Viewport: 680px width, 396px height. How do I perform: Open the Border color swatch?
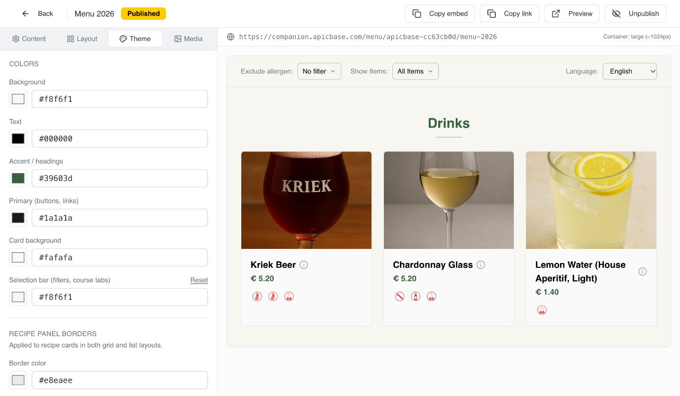[x=18, y=380]
